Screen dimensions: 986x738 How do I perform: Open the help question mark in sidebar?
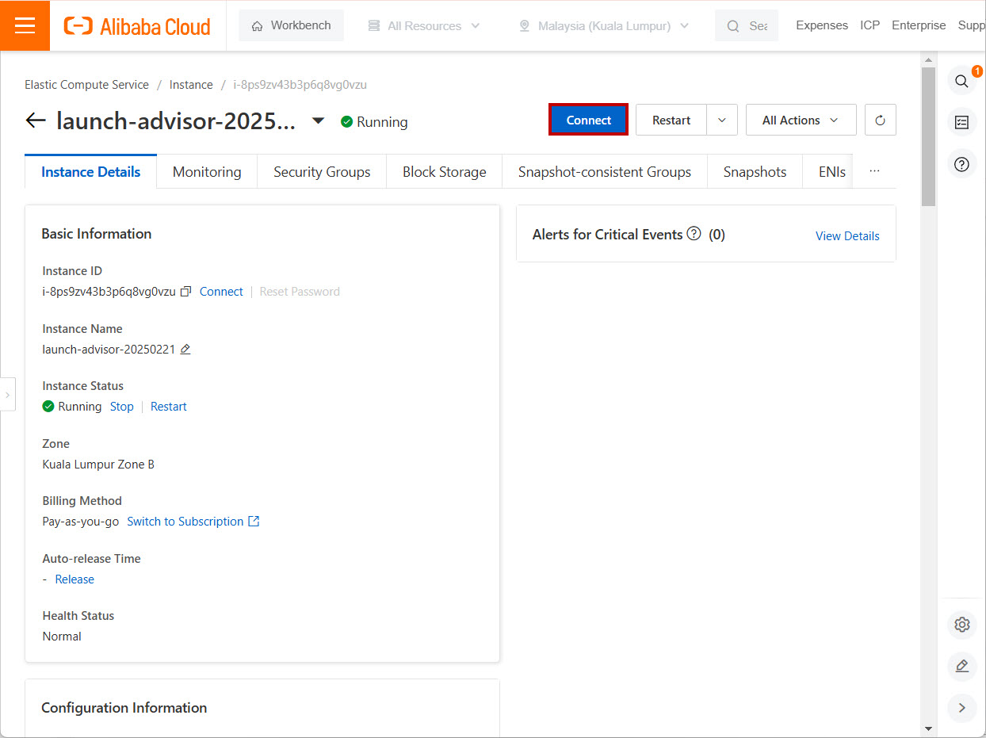961,164
